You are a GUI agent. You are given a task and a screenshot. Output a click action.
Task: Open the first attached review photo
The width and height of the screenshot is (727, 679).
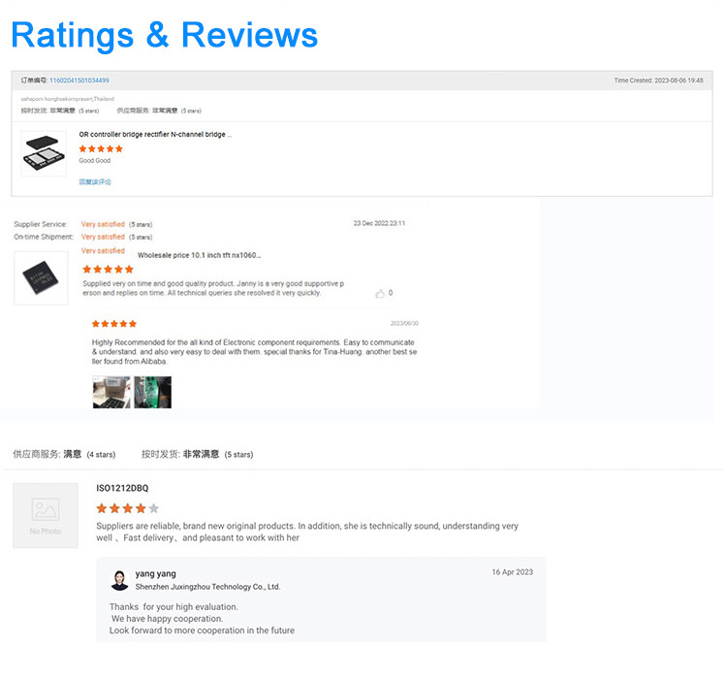click(x=111, y=392)
